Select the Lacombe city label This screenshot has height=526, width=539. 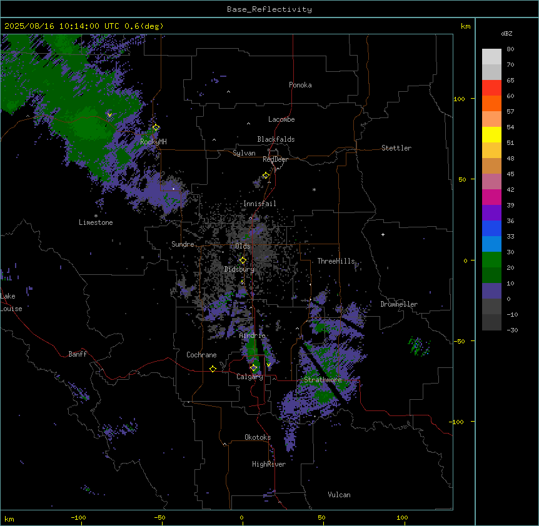tap(281, 119)
